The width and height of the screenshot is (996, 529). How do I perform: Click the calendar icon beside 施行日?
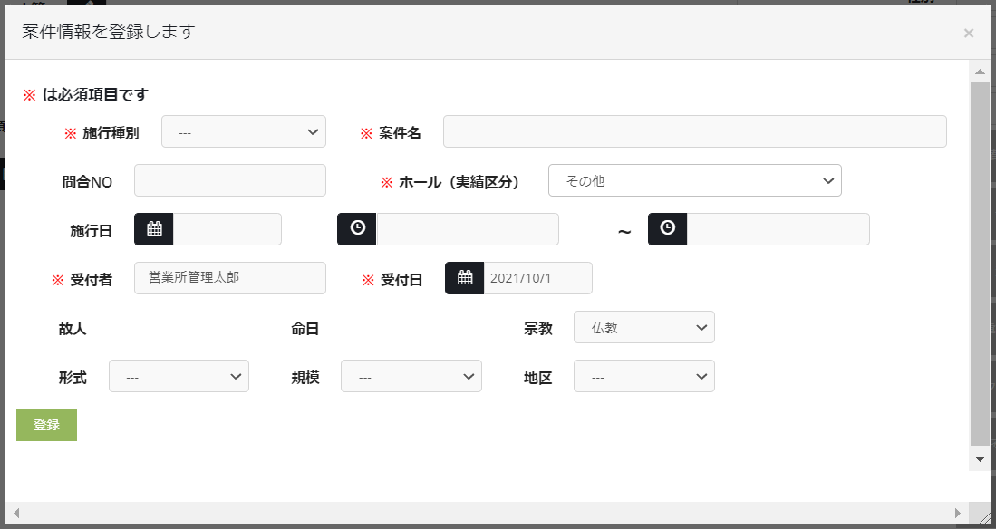click(x=154, y=229)
